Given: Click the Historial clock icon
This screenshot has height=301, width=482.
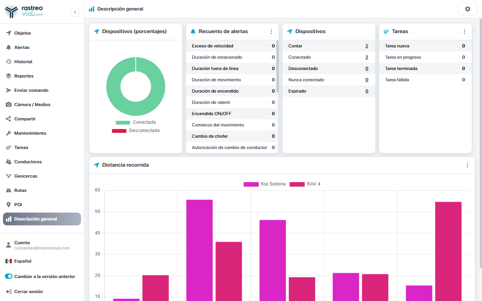Looking at the screenshot, I should coord(9,62).
